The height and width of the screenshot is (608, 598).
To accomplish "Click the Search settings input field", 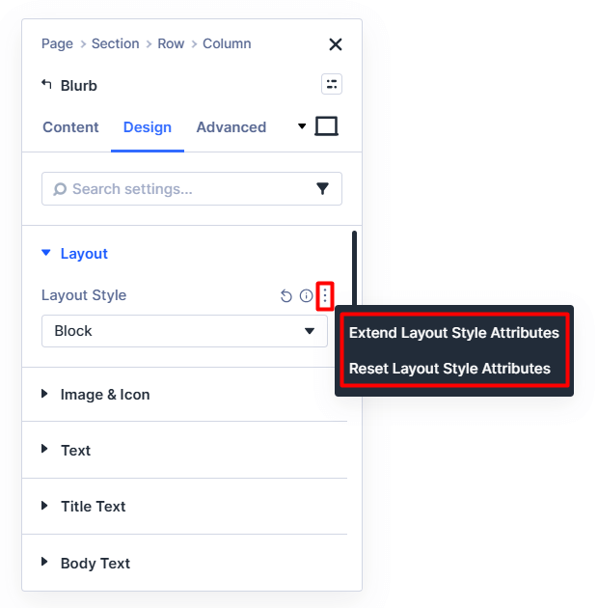I will click(183, 189).
